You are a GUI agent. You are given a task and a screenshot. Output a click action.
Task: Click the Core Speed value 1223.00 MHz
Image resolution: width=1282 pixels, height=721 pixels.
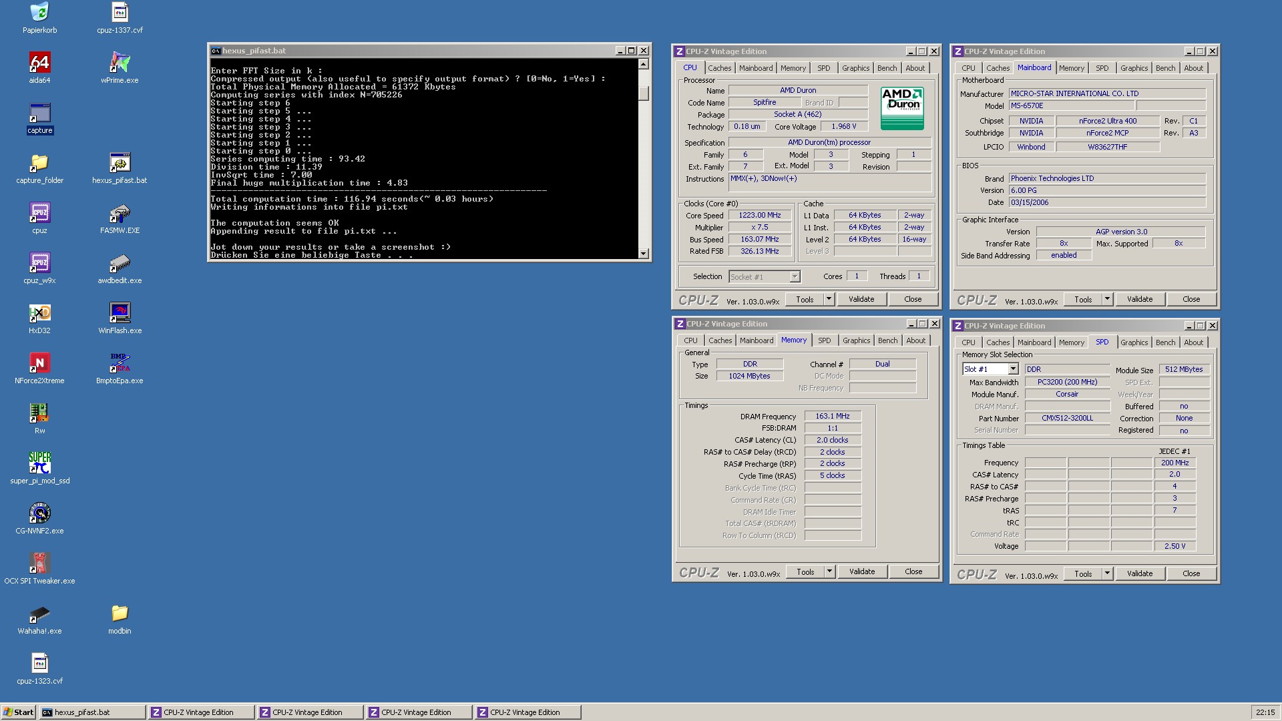coord(760,216)
